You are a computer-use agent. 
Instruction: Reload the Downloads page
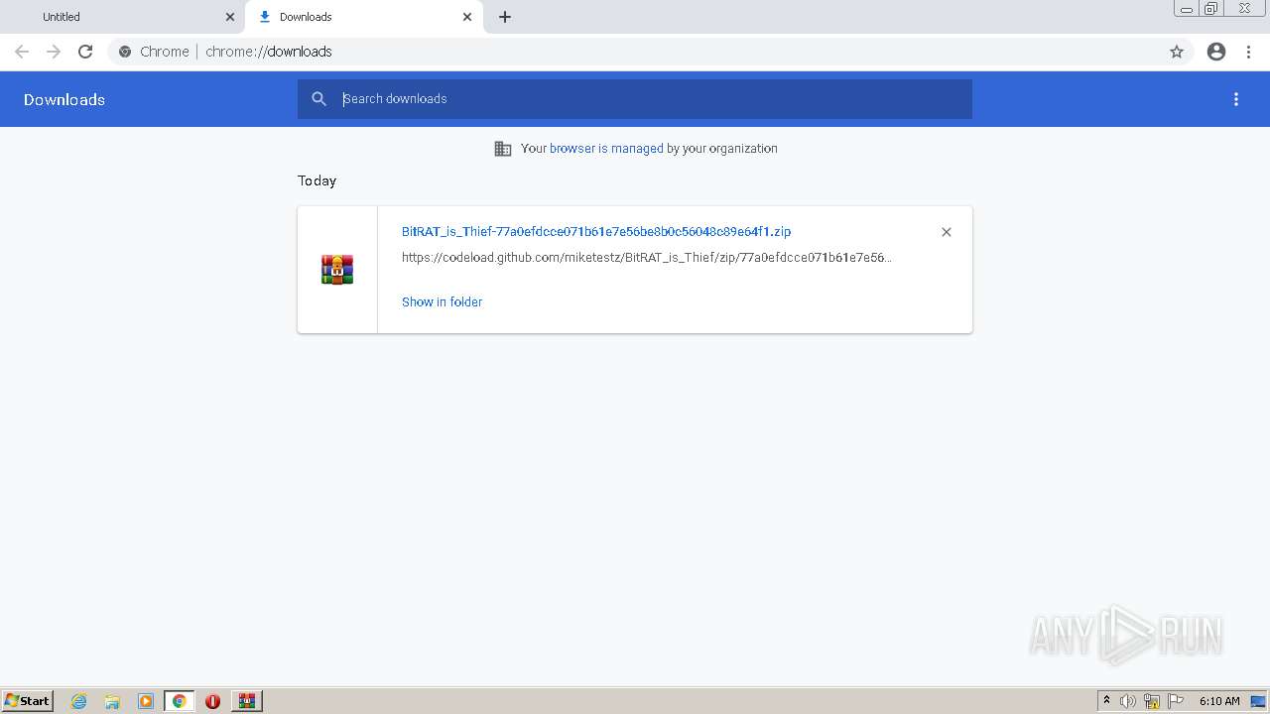click(85, 52)
